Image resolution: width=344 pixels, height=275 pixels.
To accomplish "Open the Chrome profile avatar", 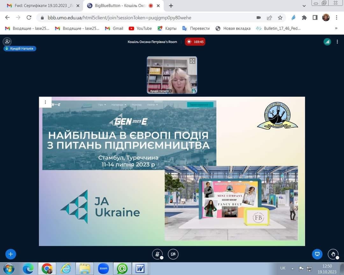I will (x=326, y=18).
